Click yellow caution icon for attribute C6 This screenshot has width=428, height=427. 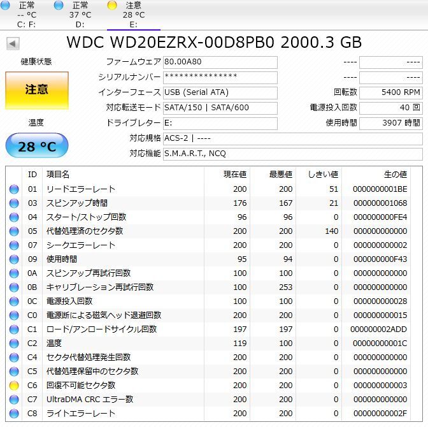(14, 385)
